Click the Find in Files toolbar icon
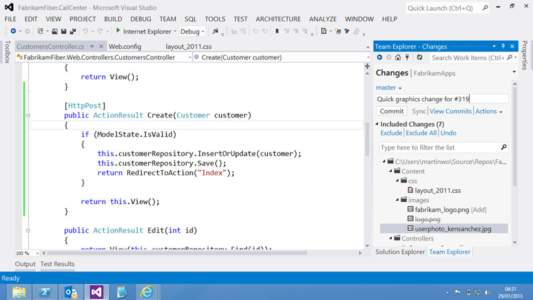 (x=215, y=31)
